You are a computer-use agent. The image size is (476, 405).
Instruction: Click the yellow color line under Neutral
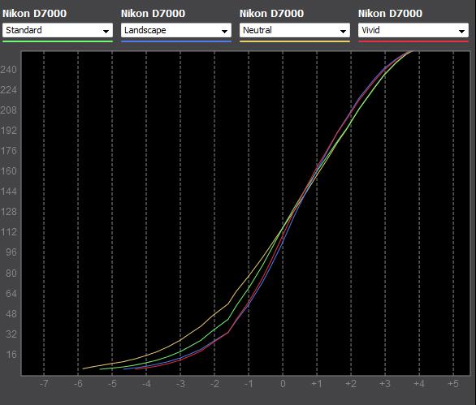pyautogui.click(x=295, y=41)
